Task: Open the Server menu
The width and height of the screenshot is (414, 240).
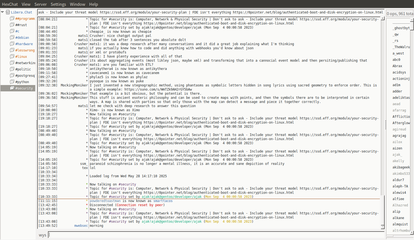Action: (40, 4)
